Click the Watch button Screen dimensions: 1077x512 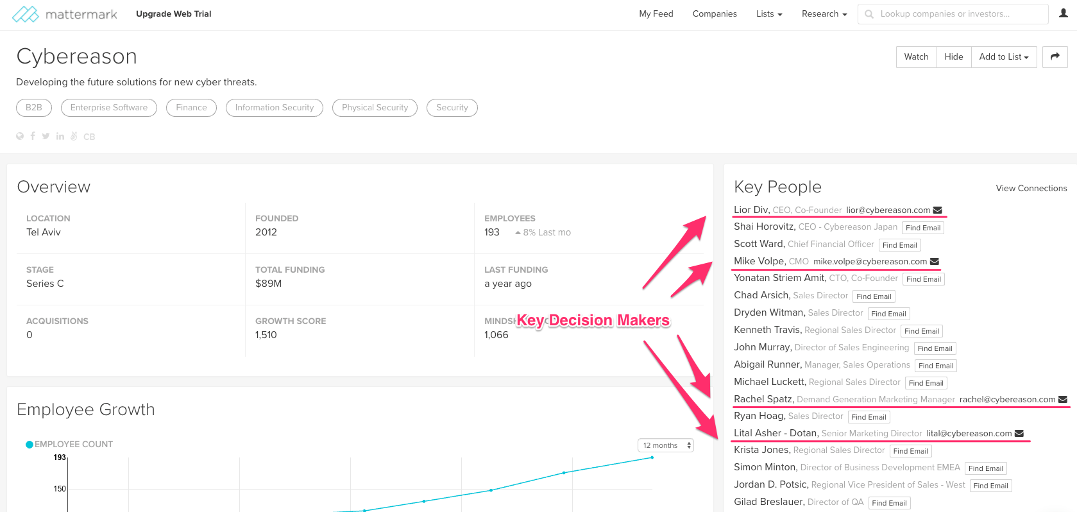[x=916, y=56]
